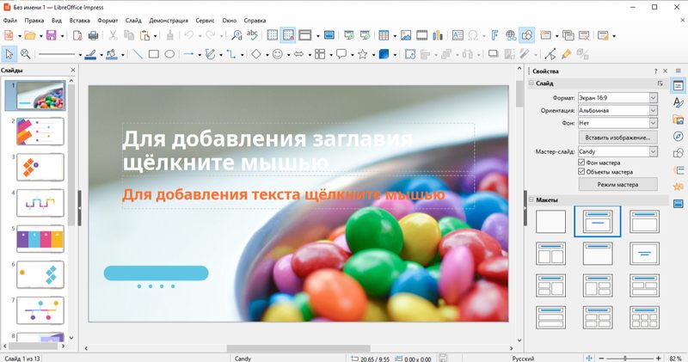Open the Файл menu

click(x=10, y=20)
